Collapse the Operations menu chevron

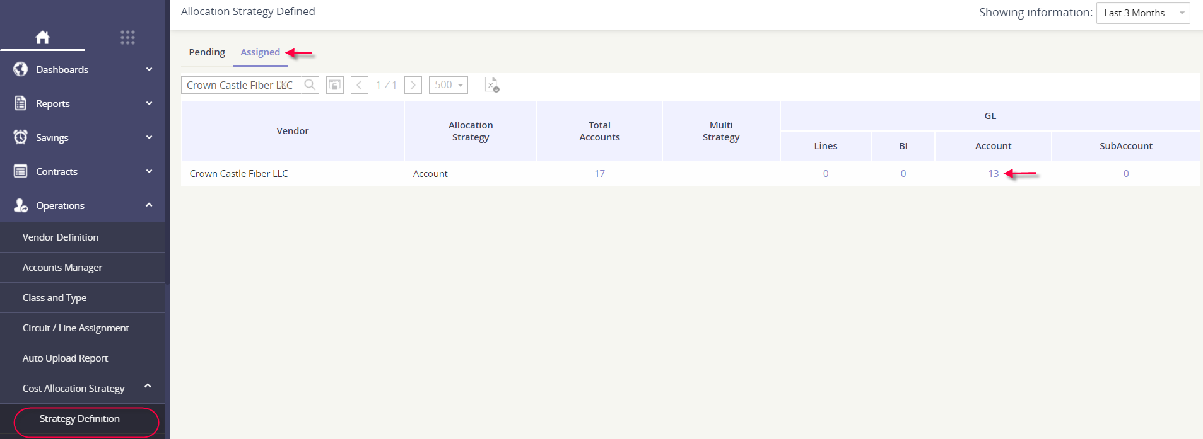pyautogui.click(x=150, y=205)
